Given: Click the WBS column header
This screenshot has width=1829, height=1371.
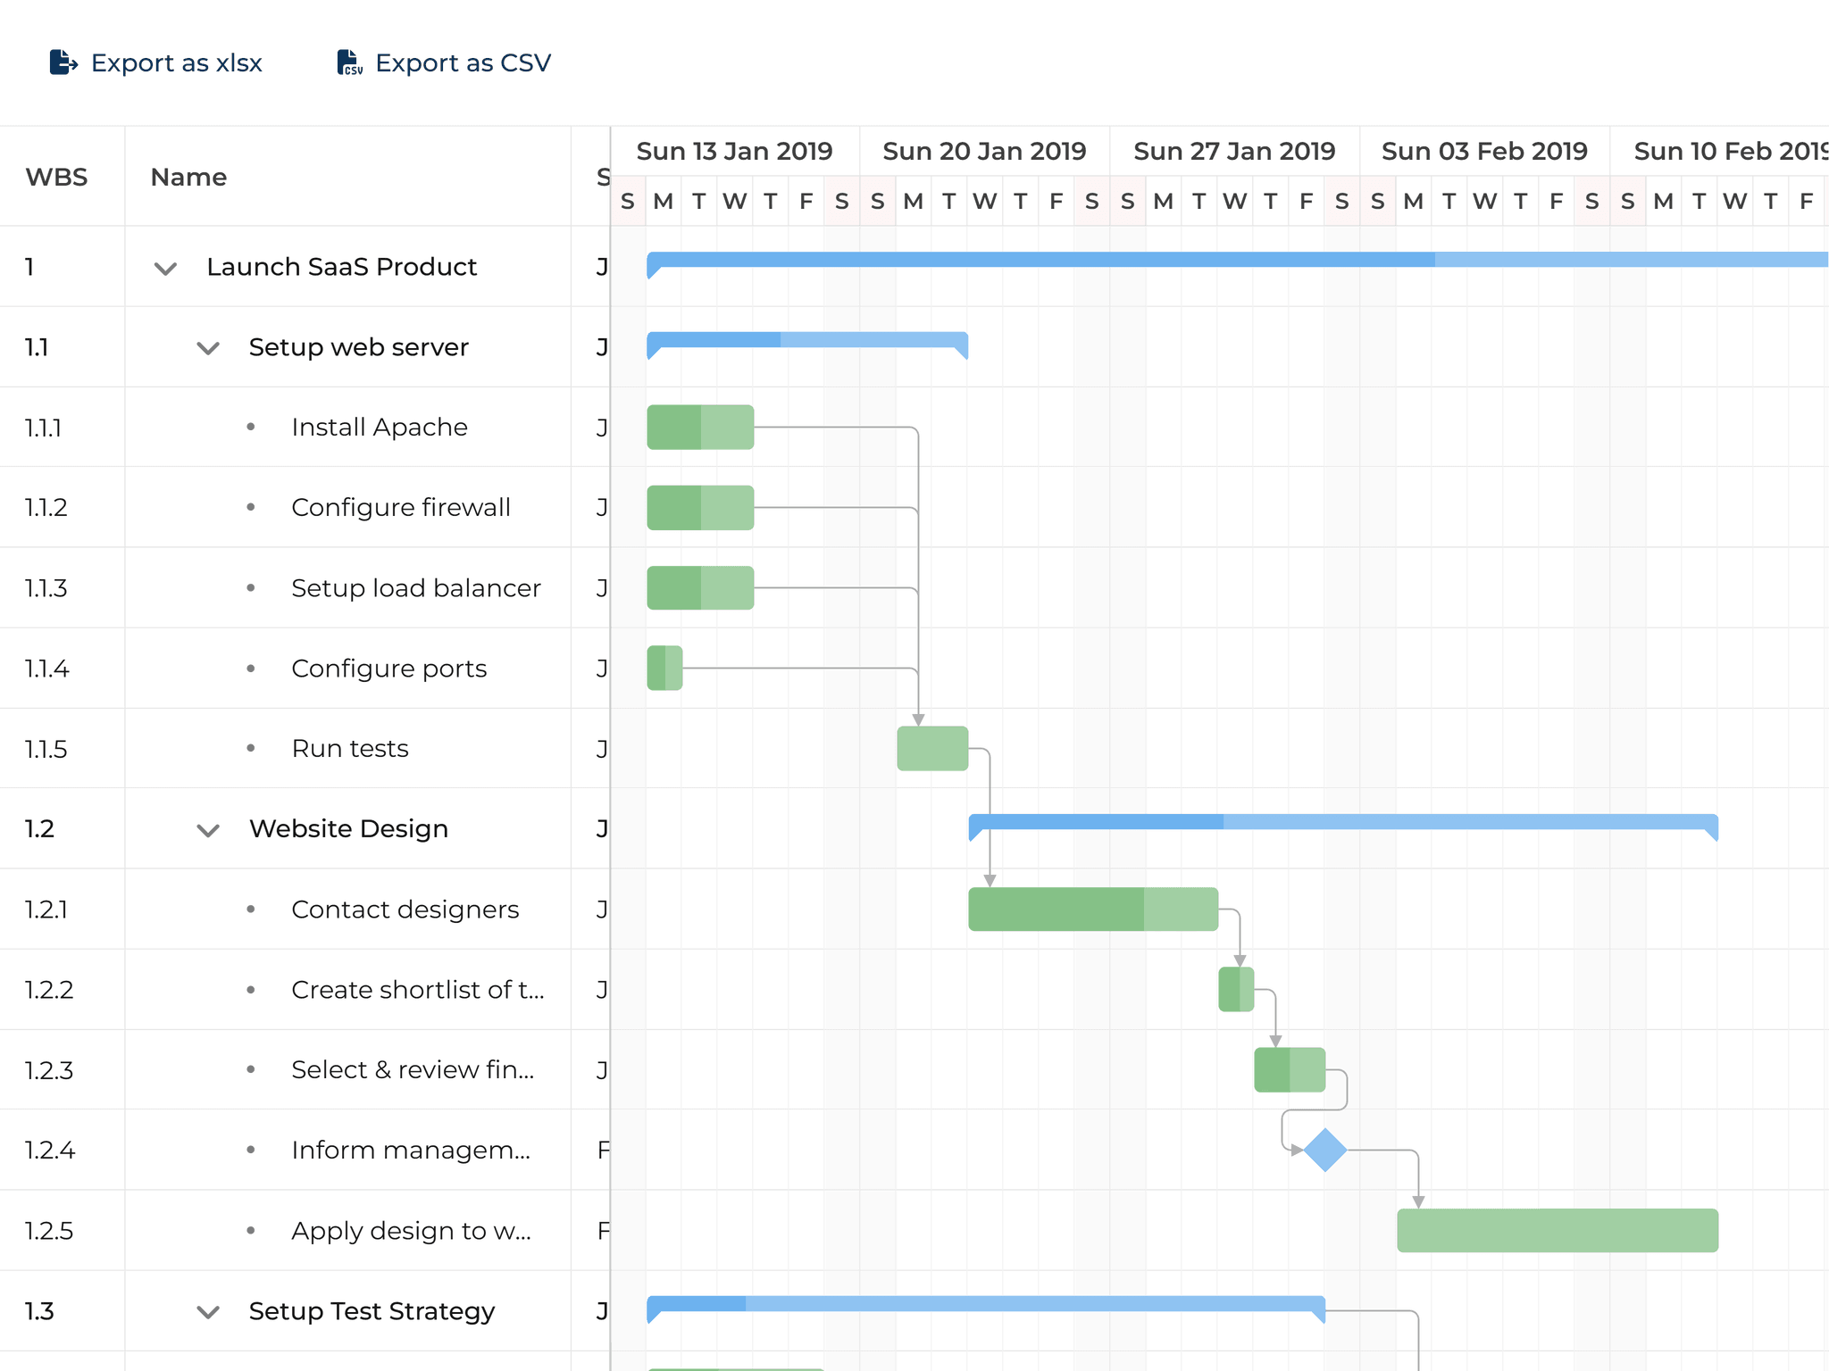Looking at the screenshot, I should coord(56,177).
